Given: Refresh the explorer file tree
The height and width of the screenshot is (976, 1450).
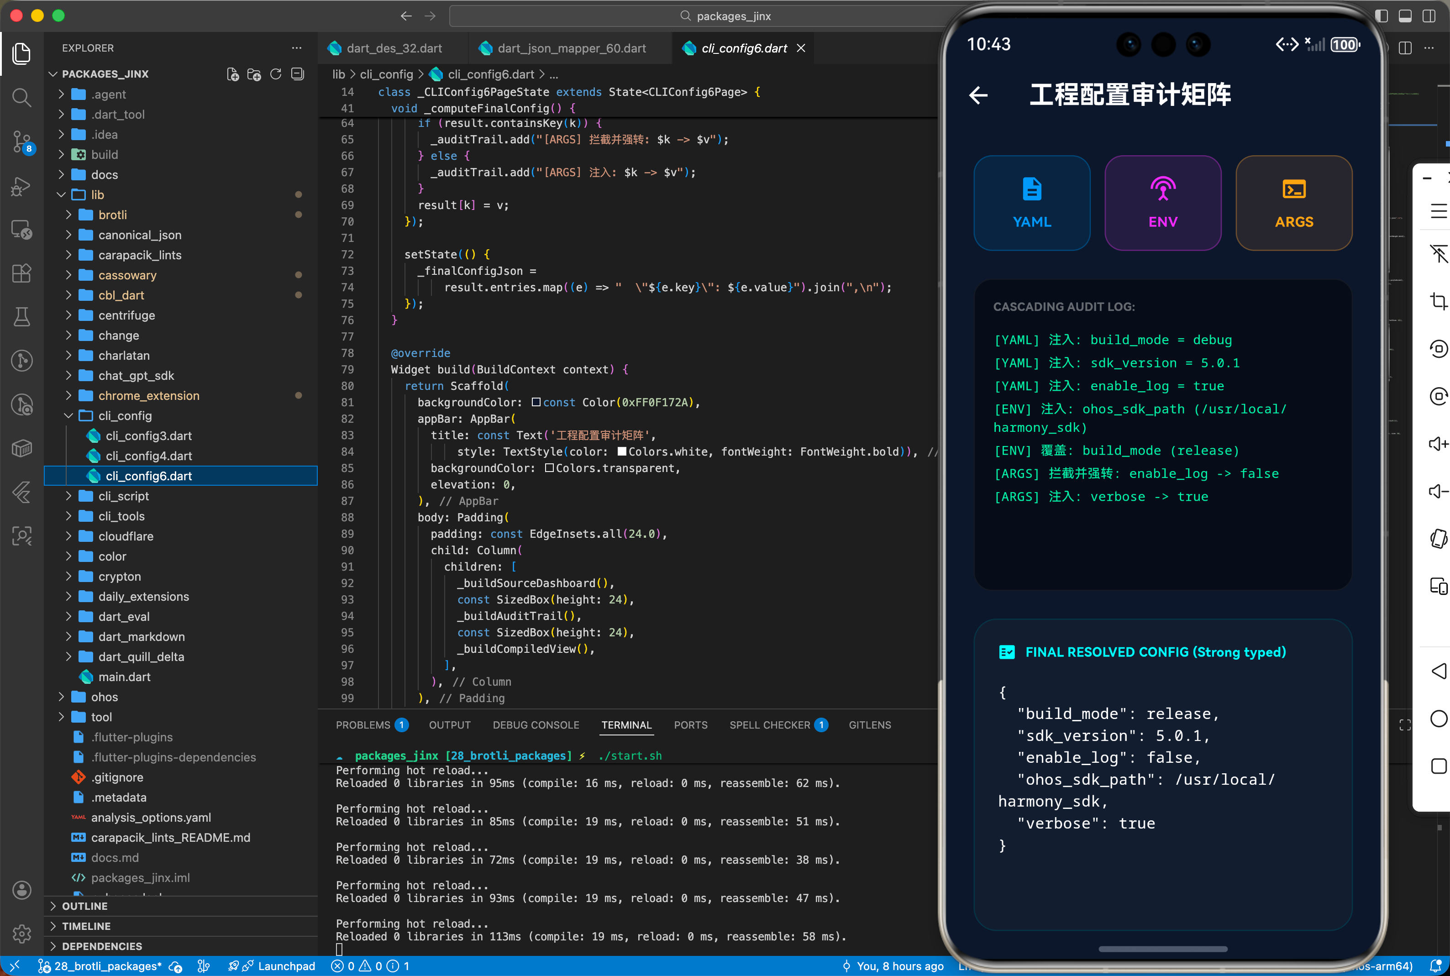Looking at the screenshot, I should 276,74.
